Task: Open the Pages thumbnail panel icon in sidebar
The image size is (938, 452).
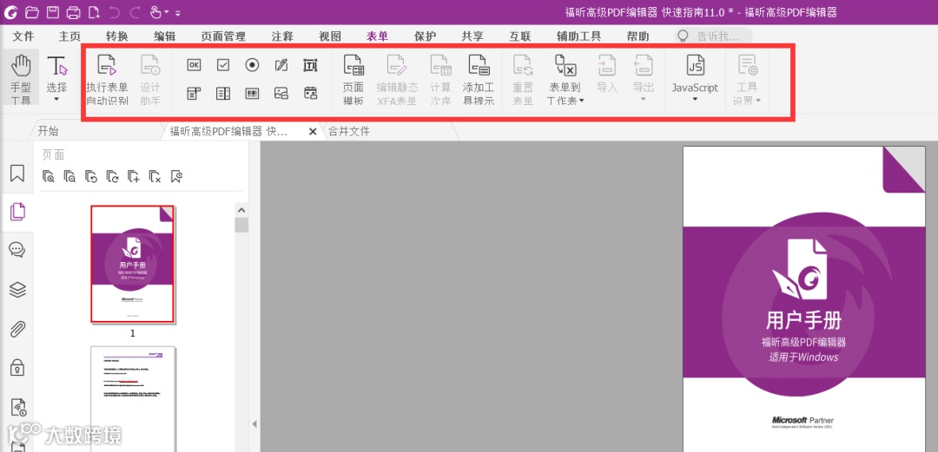Action: tap(17, 212)
